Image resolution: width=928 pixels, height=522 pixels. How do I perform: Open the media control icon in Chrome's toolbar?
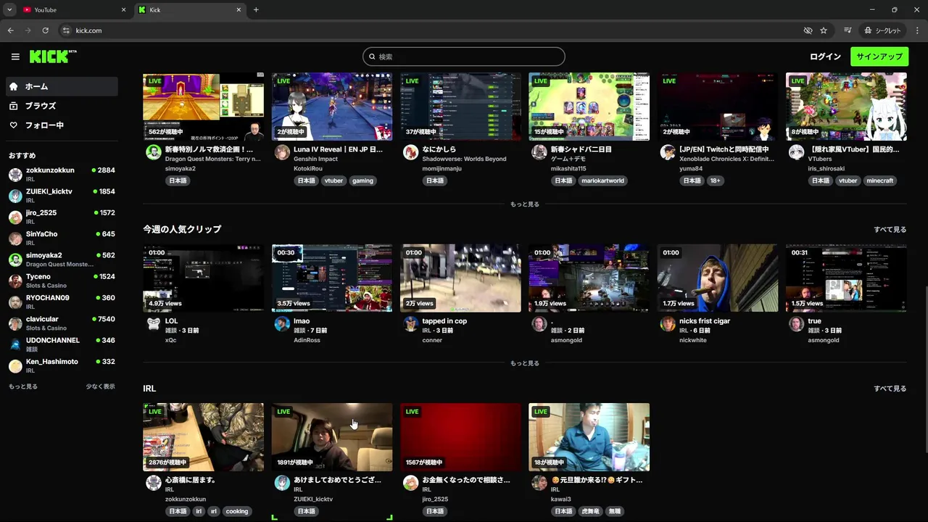[x=848, y=30]
